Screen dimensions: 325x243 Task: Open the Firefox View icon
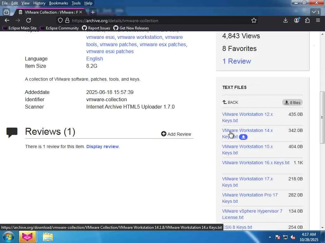(6, 12)
